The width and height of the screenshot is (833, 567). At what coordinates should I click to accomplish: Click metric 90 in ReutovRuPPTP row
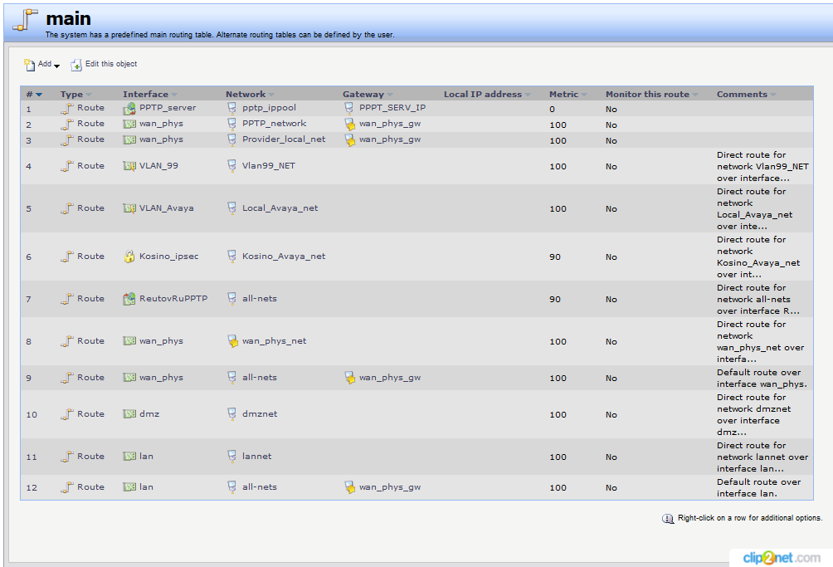[x=554, y=299]
